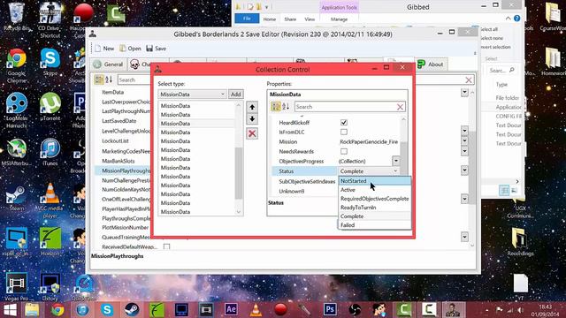This screenshot has height=318, width=566.
Task: Click the Collection Control properties panel scrollbar
Action: [403, 157]
